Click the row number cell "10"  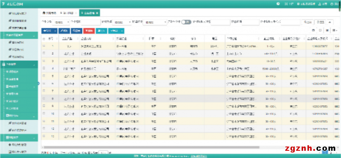[x=52, y=113]
